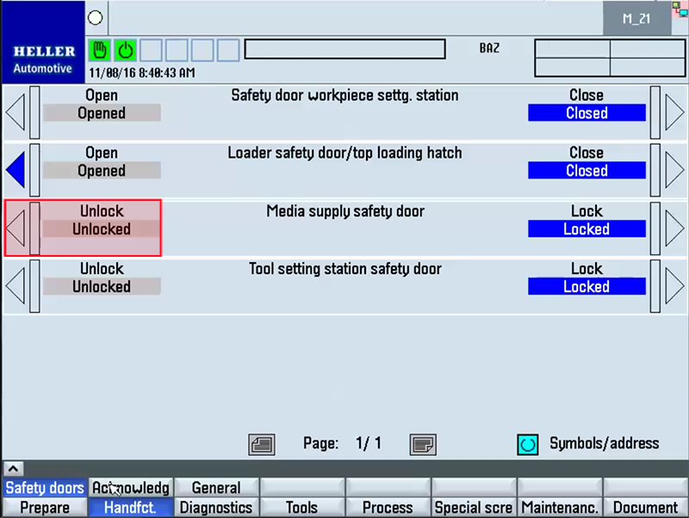Screen dimensions: 689x518
Task: Click the General submenu button
Action: click(216, 488)
